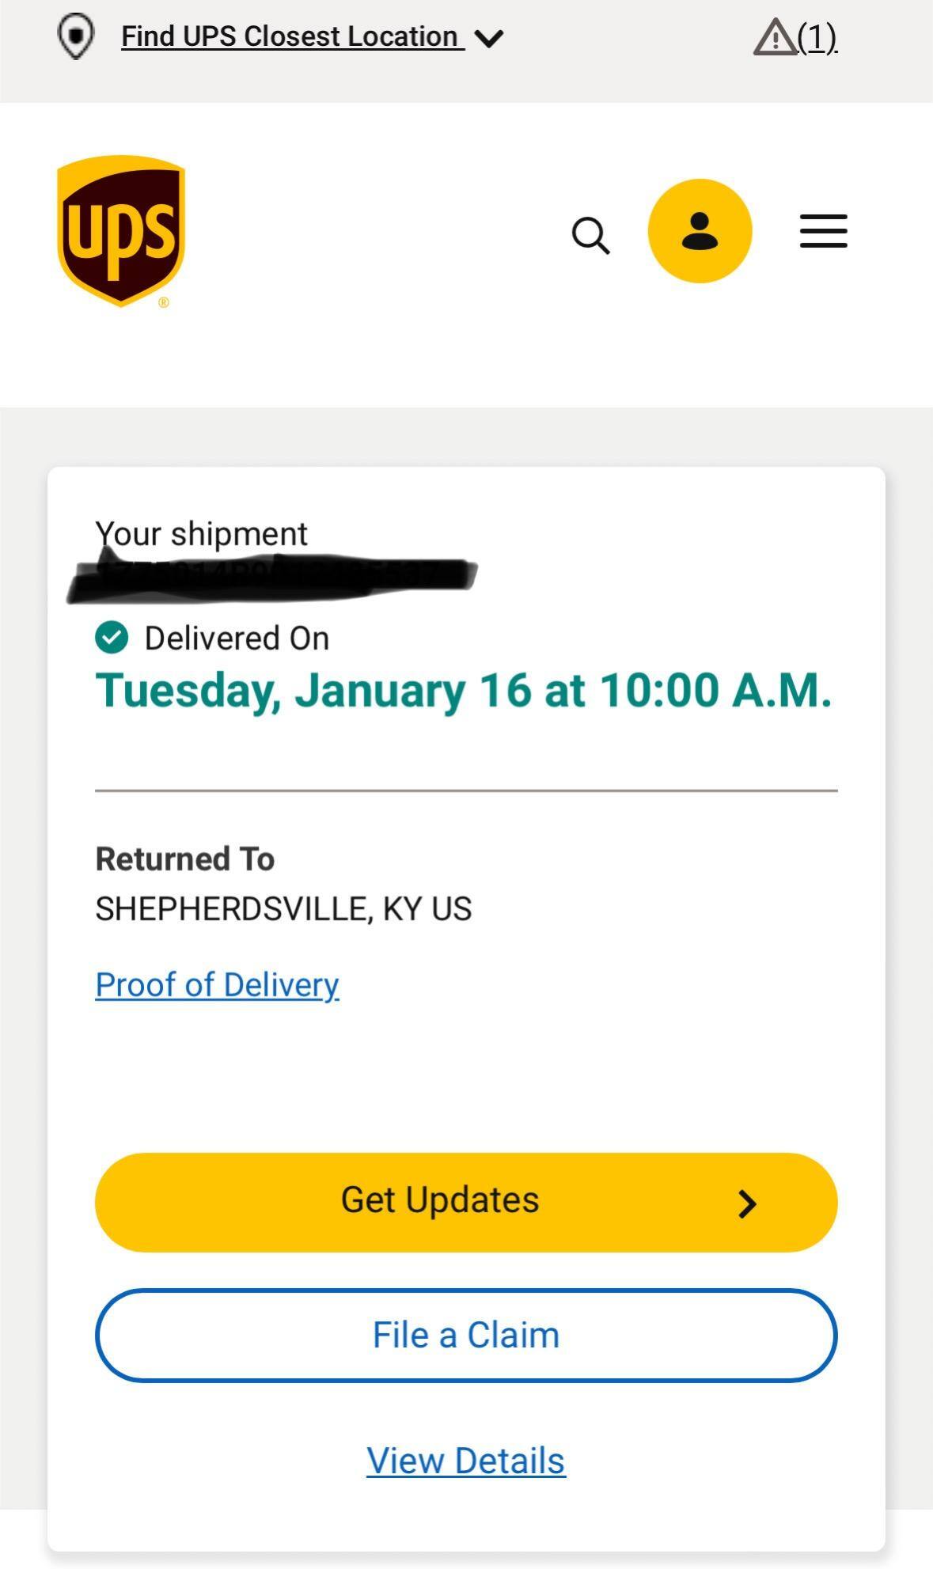Viewport: 933px width, 1569px height.
Task: Open the Proof of Delivery link
Action: (217, 985)
